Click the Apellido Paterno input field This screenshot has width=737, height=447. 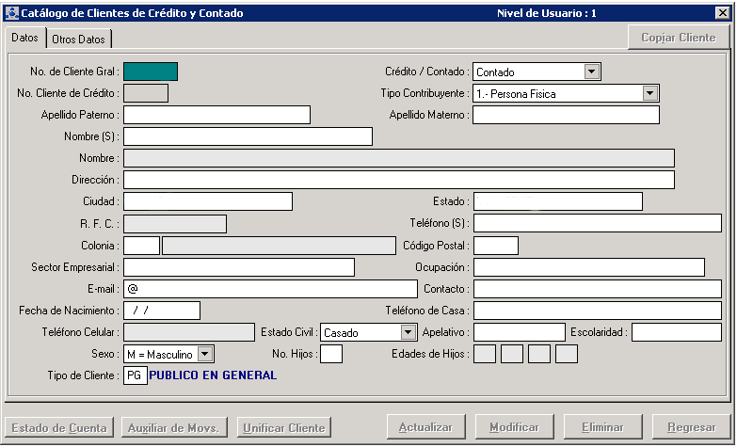[x=216, y=115]
